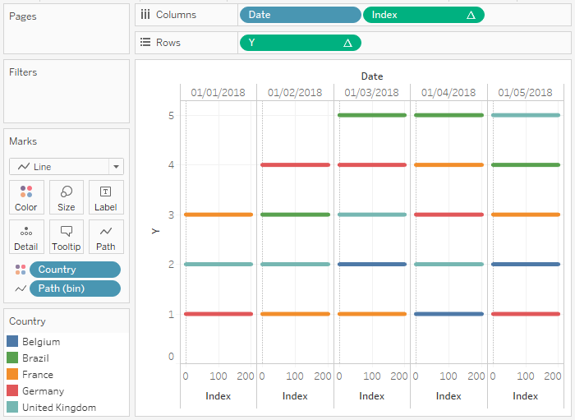This screenshot has height=420, width=575.
Task: Click the path icon beside Path (bin) pill
Action: 21,288
